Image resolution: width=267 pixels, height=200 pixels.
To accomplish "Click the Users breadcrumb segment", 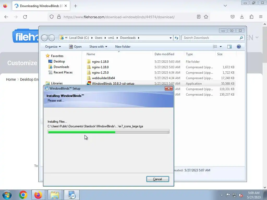I will click(99, 38).
